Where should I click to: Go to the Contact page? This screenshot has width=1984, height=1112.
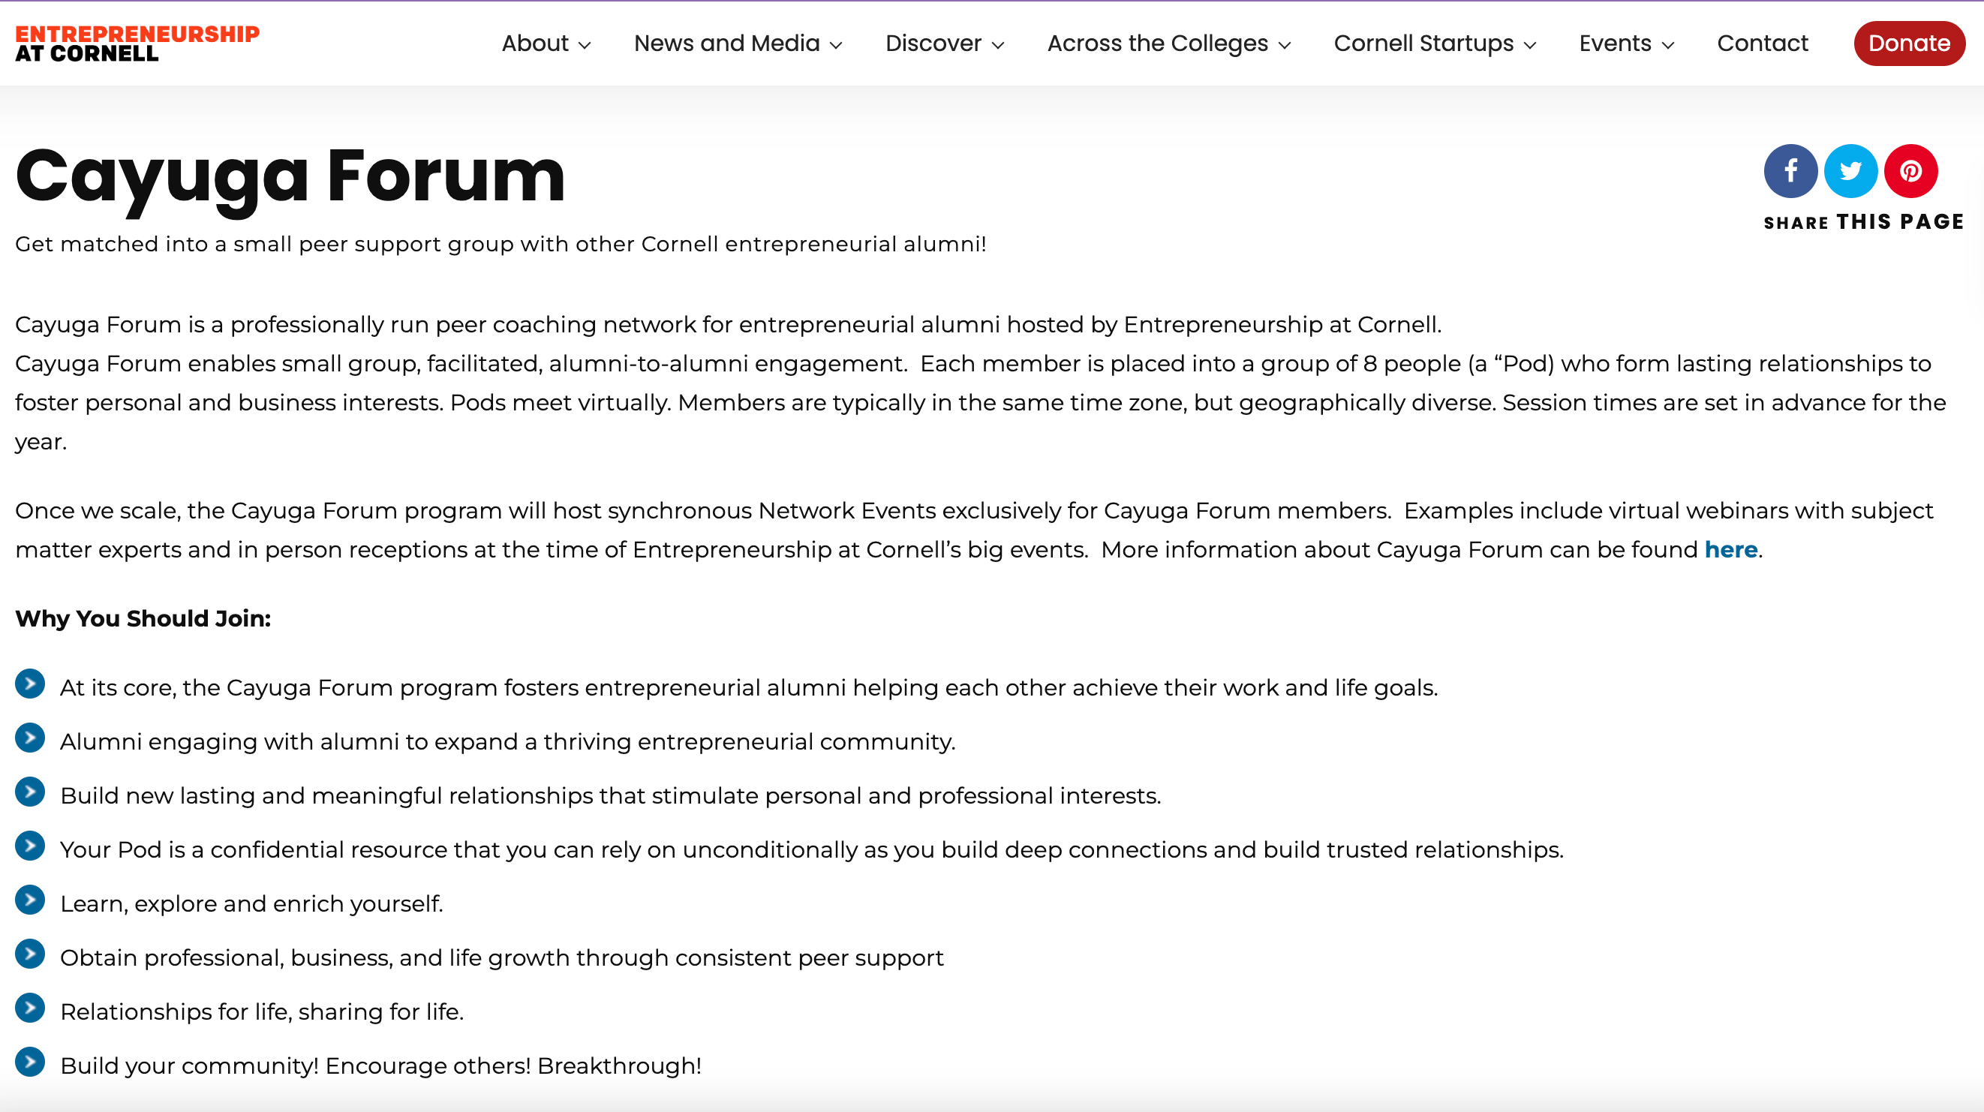(1762, 43)
